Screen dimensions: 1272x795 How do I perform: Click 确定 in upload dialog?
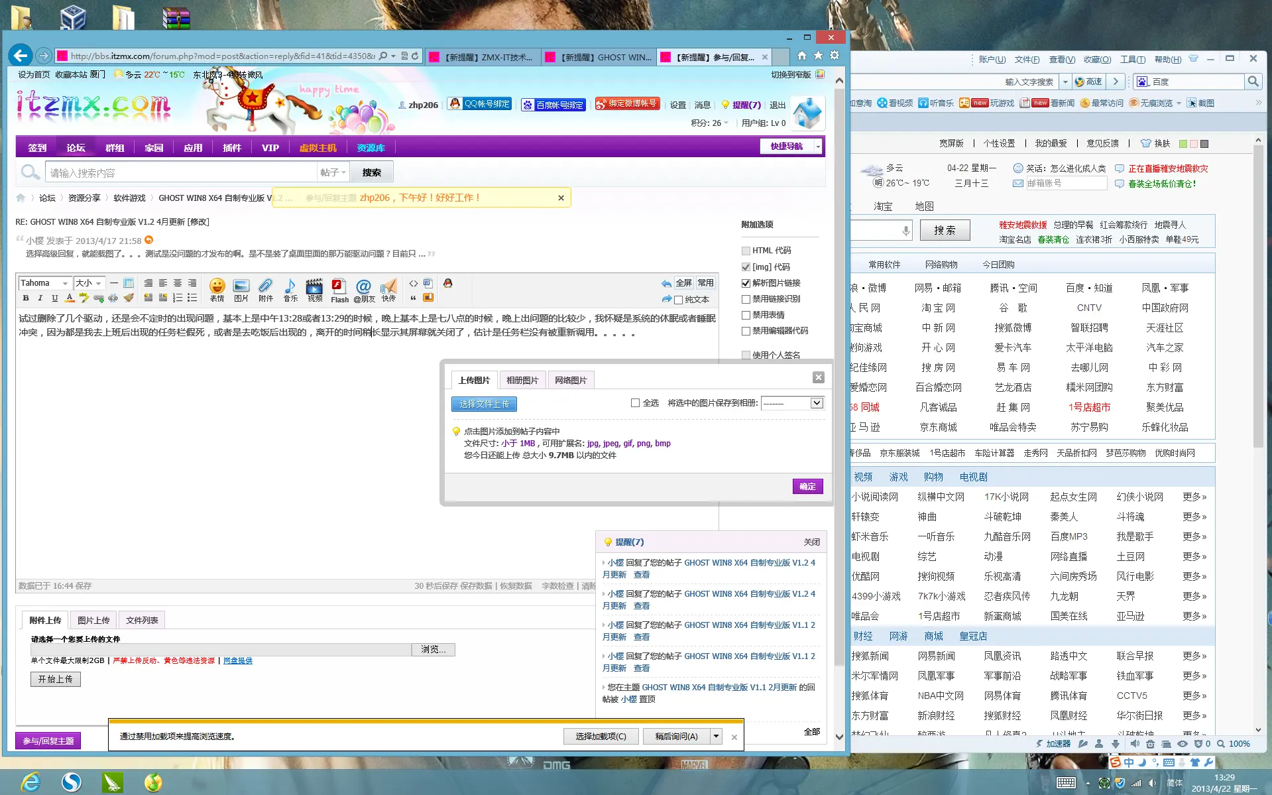click(807, 486)
